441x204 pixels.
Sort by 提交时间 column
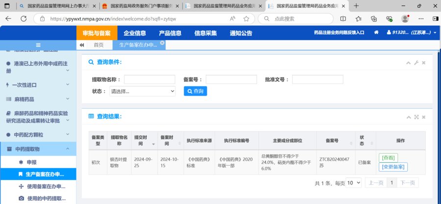144,141
